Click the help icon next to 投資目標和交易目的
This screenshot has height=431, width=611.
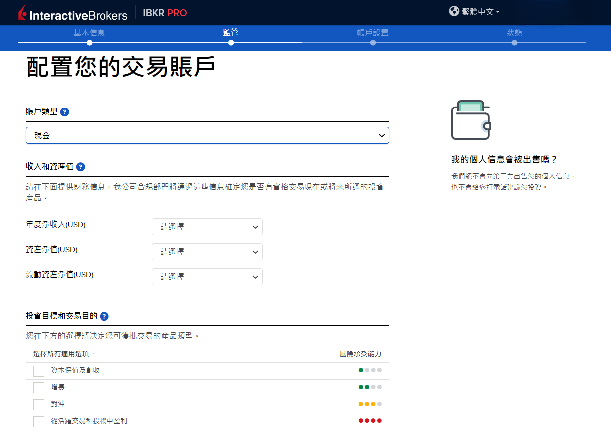tap(104, 316)
